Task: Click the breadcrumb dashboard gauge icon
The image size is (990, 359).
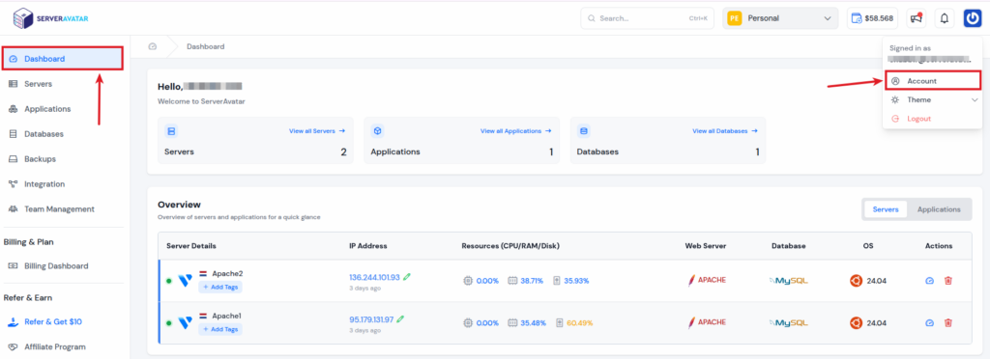Action: [x=152, y=46]
